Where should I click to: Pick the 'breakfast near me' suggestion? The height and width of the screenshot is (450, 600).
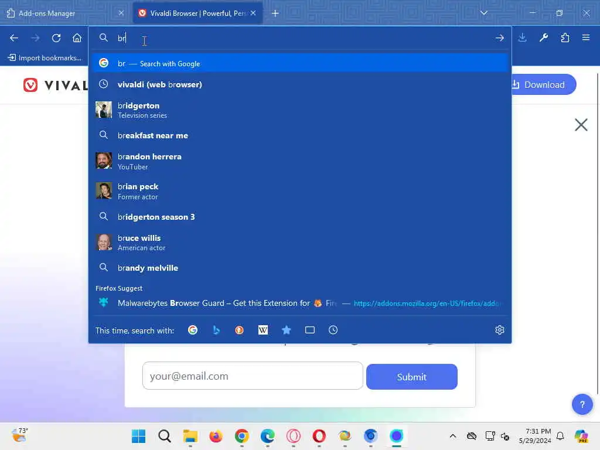[x=300, y=135]
